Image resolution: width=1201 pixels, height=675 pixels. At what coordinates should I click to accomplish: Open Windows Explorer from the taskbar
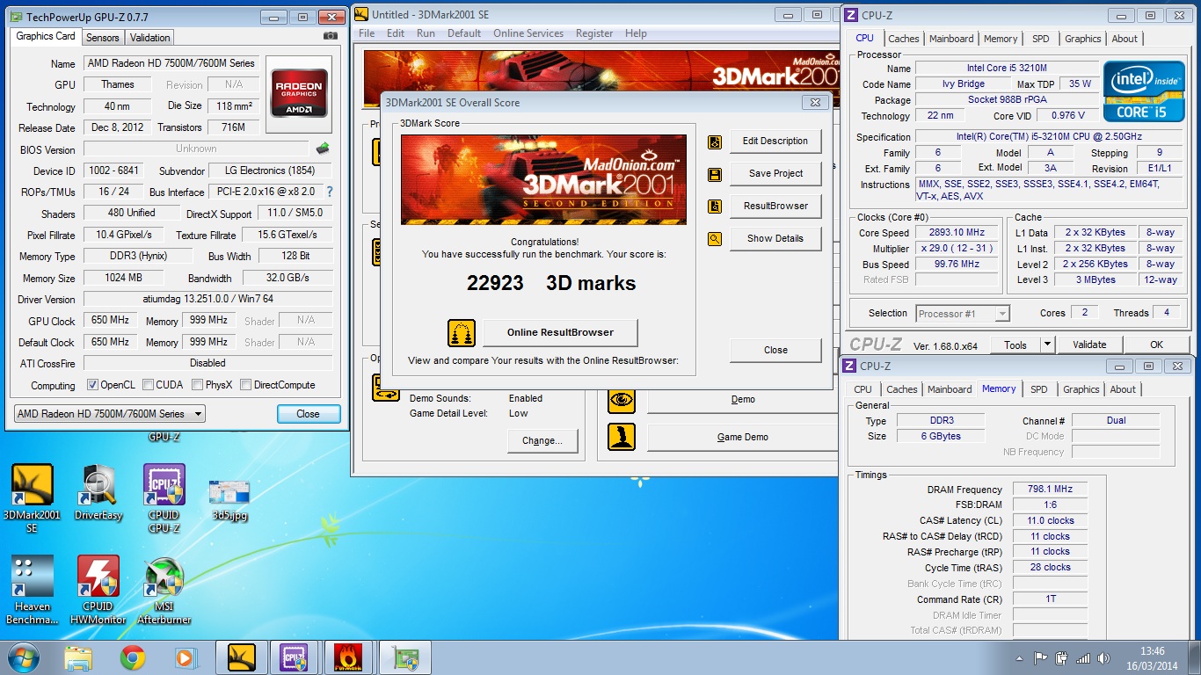click(78, 657)
